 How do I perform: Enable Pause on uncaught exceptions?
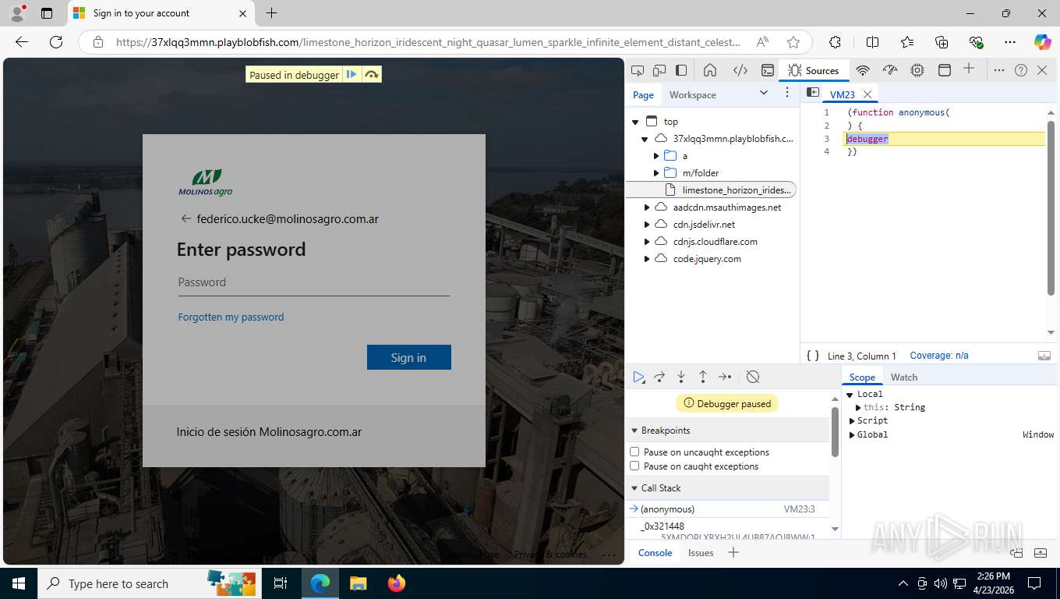coord(634,452)
